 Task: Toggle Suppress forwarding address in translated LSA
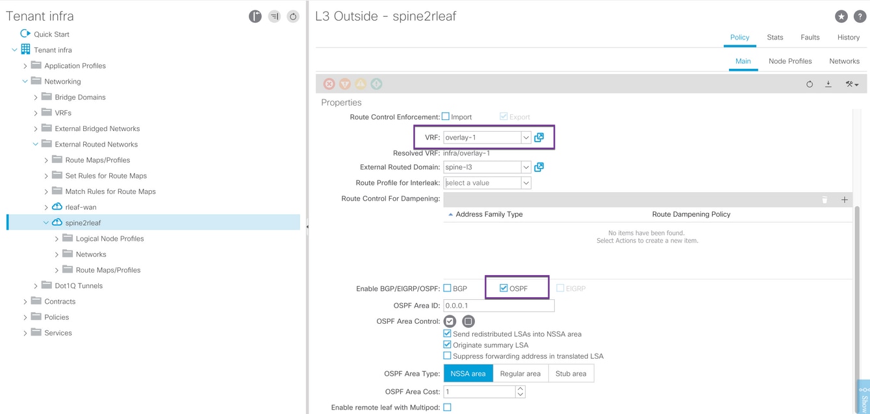(x=447, y=356)
